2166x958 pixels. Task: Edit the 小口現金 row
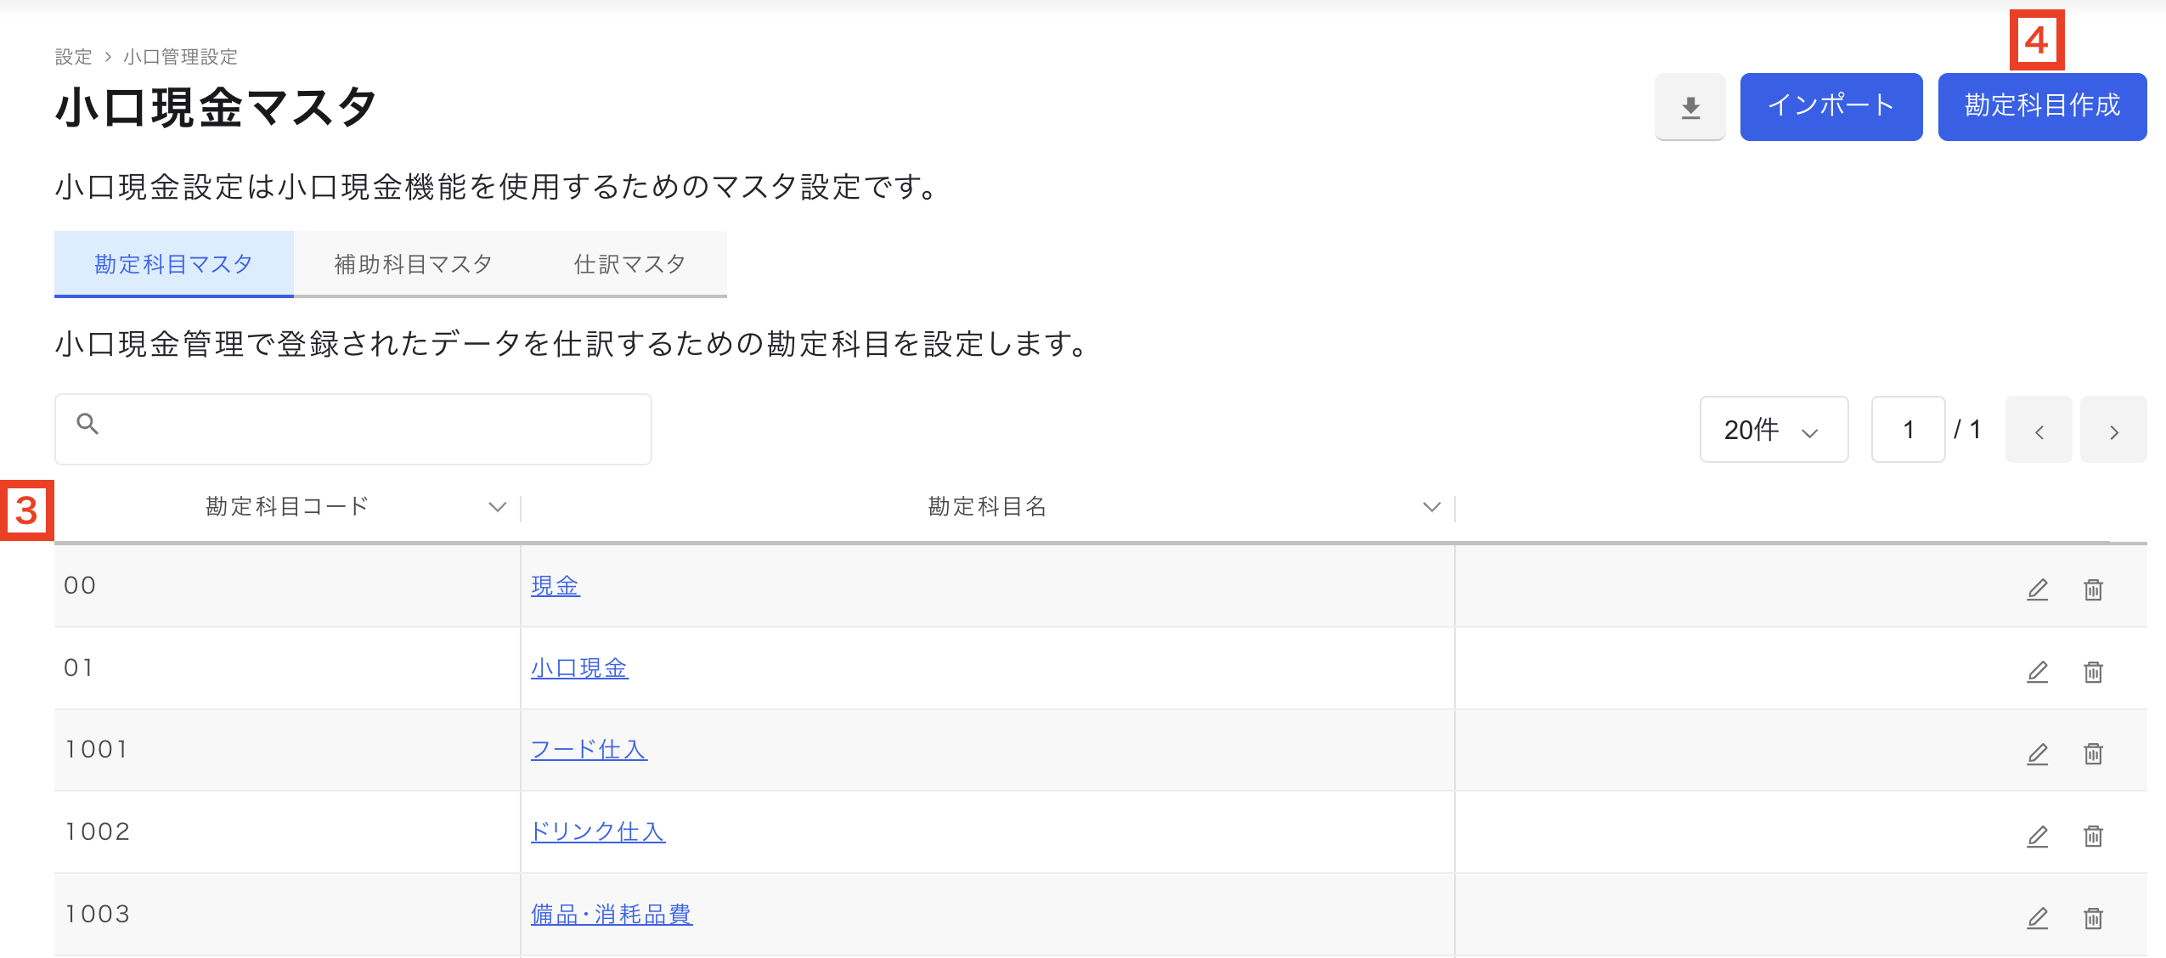point(2037,672)
